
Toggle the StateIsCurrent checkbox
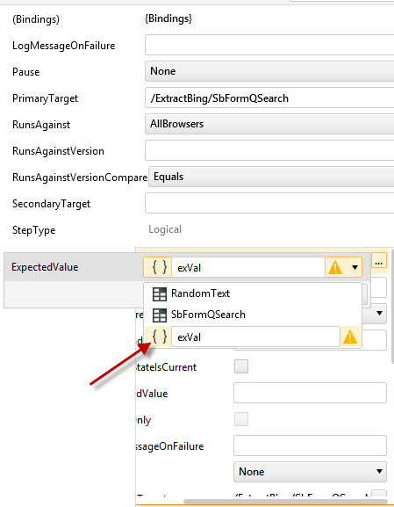click(241, 366)
